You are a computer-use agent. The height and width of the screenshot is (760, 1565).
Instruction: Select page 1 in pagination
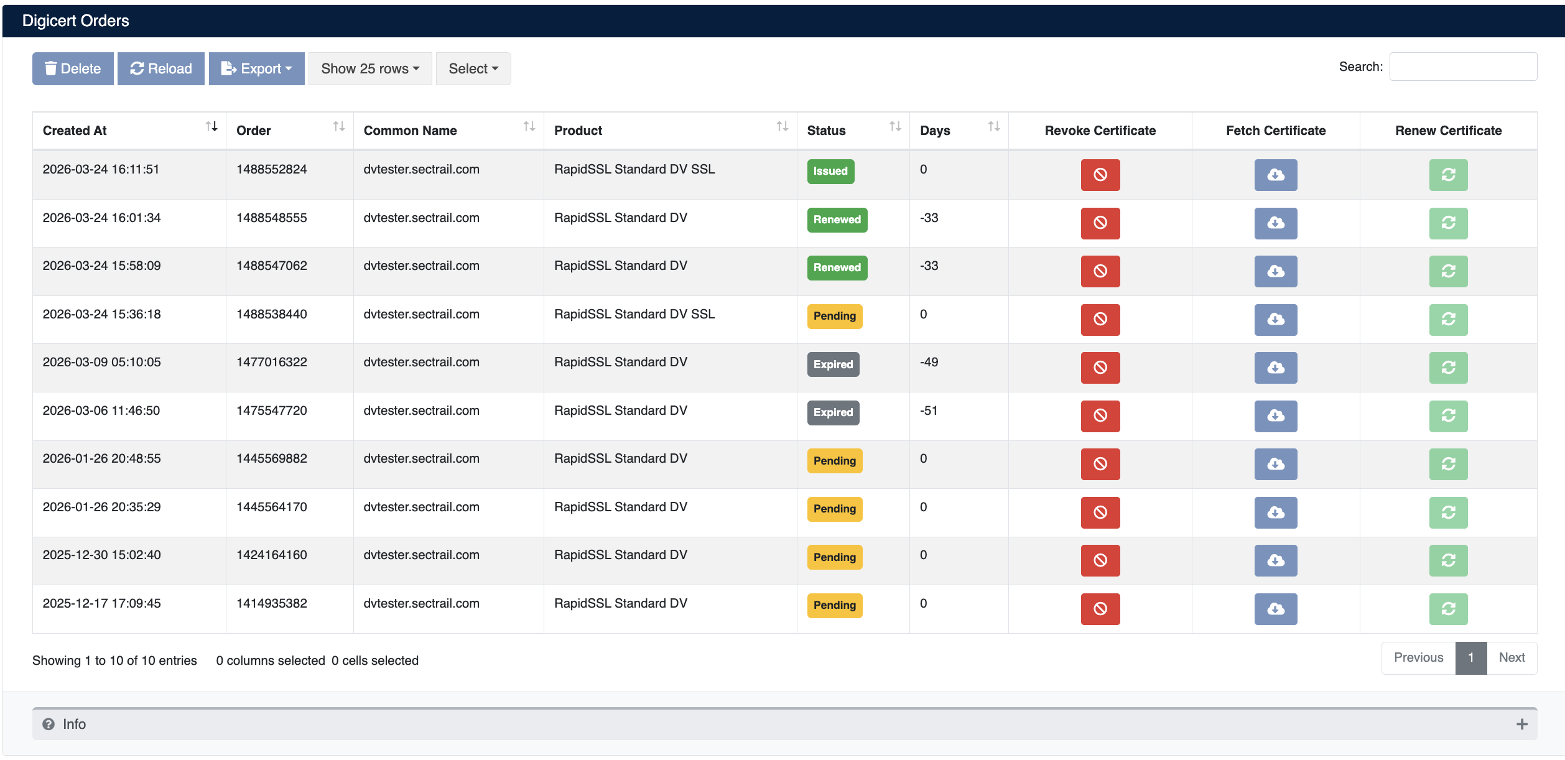pos(1471,658)
